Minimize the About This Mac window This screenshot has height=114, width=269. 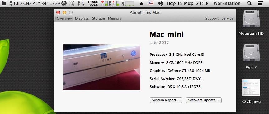click(64, 12)
